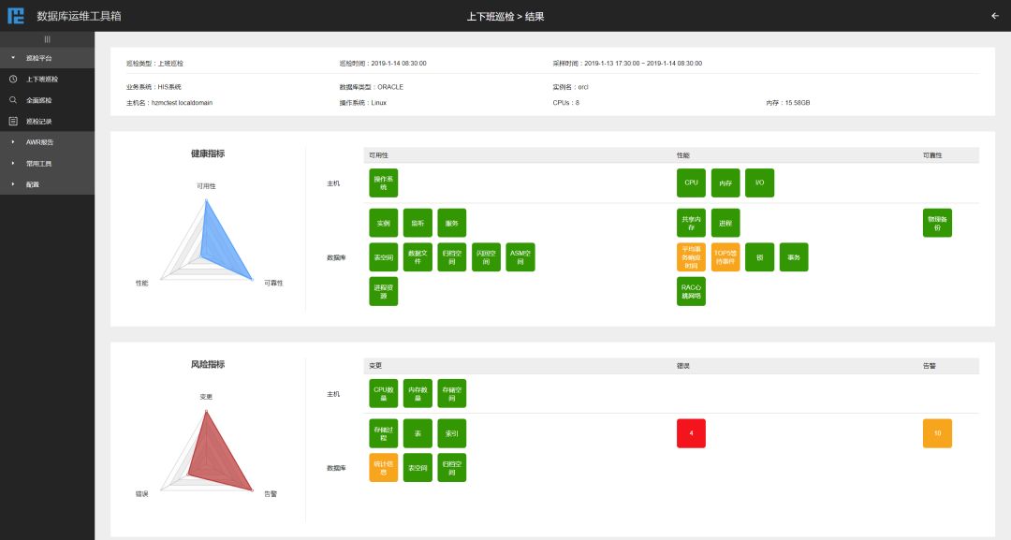Click the 操作系统 Linux text
This screenshot has width=1011, height=540.
click(x=363, y=103)
